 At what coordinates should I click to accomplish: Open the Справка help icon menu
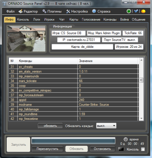(x=101, y=11)
